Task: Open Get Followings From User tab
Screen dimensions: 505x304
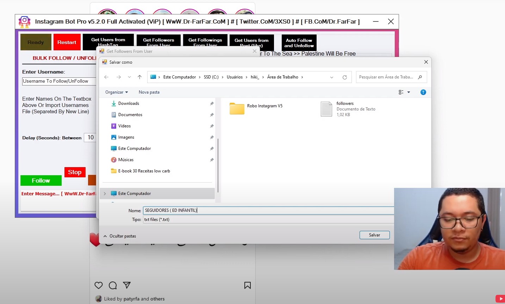Action: point(205,40)
